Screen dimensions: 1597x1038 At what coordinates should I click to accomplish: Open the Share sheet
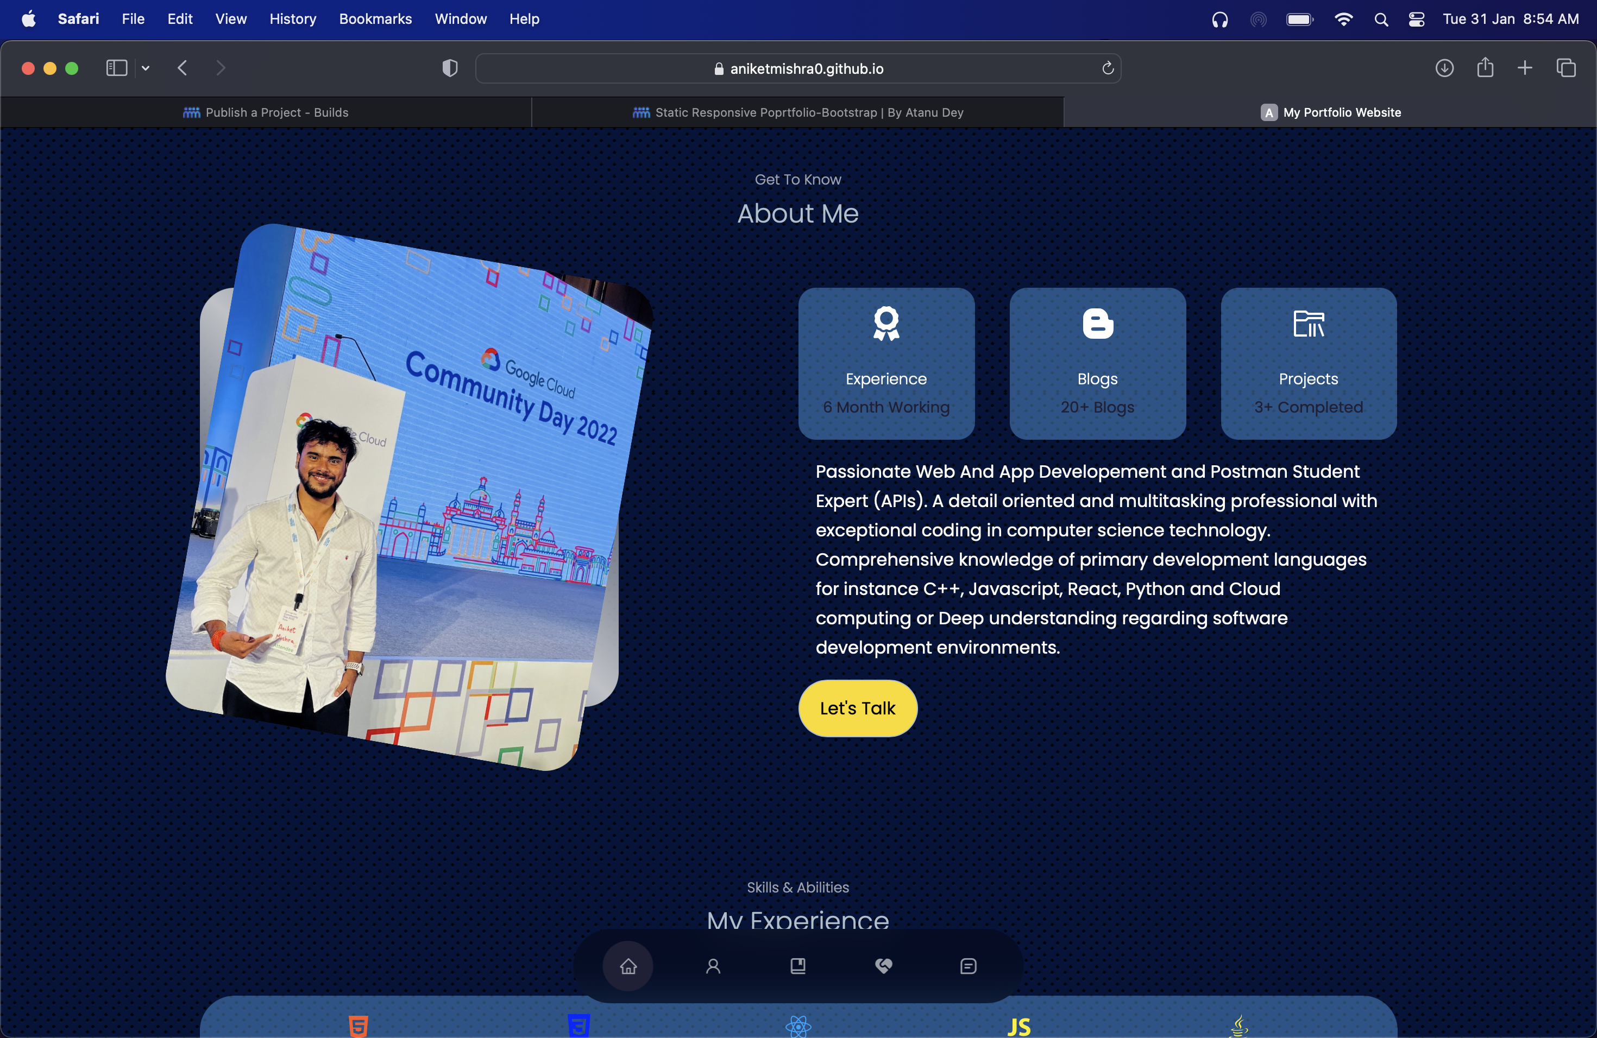tap(1485, 67)
